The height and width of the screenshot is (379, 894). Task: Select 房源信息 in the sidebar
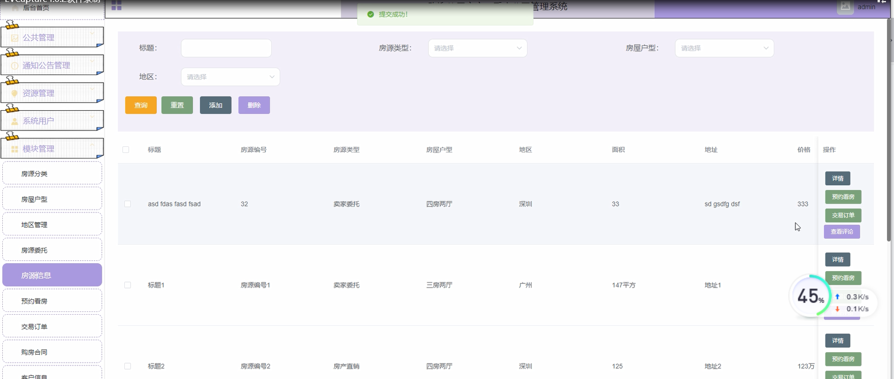pyautogui.click(x=52, y=275)
